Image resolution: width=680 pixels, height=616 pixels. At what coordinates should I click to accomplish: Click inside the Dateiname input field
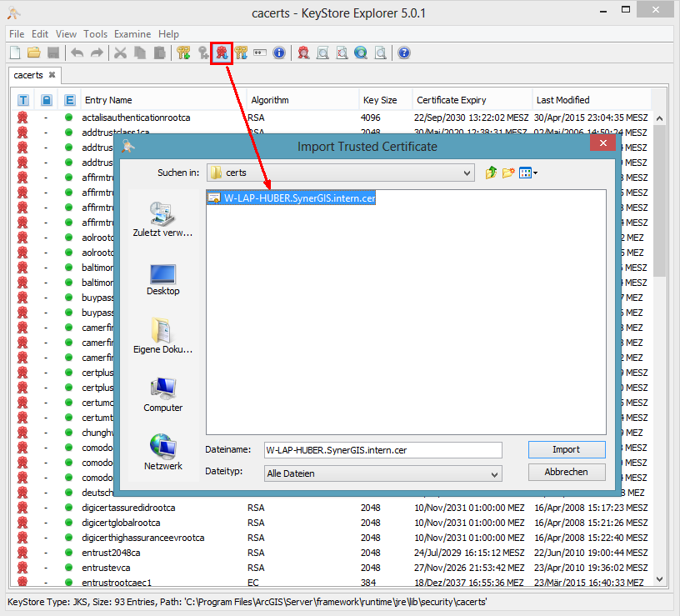382,449
